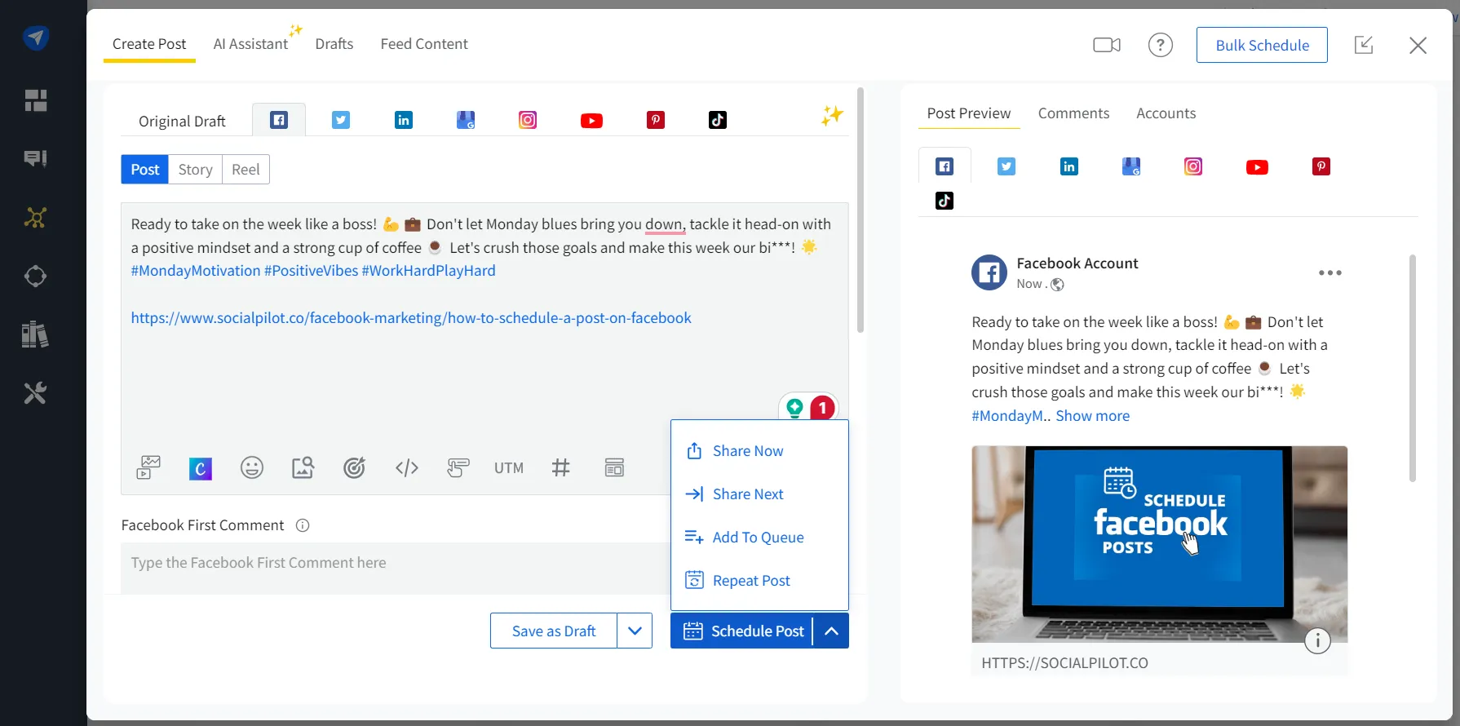The image size is (1460, 726).
Task: Switch to the Comments tab
Action: click(x=1073, y=113)
